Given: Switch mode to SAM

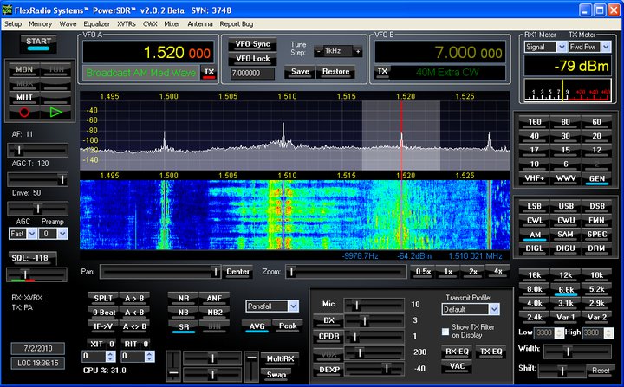Looking at the screenshot, I should coord(565,235).
